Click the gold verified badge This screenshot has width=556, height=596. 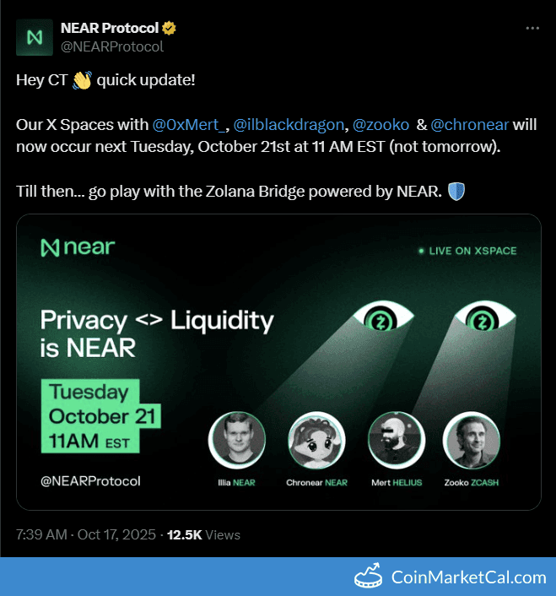pyautogui.click(x=170, y=29)
